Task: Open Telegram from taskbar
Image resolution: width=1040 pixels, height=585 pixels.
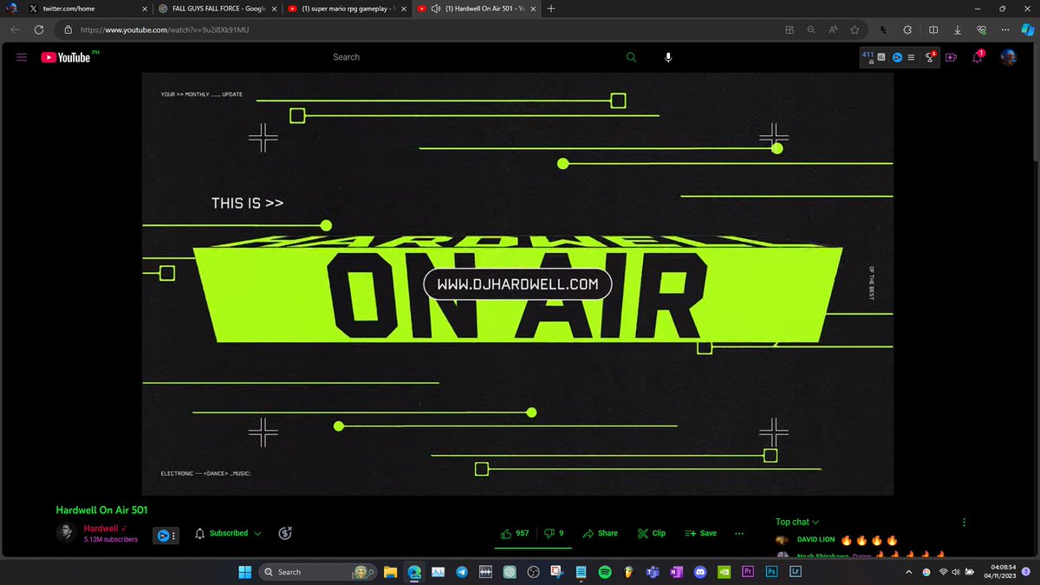Action: (x=462, y=572)
